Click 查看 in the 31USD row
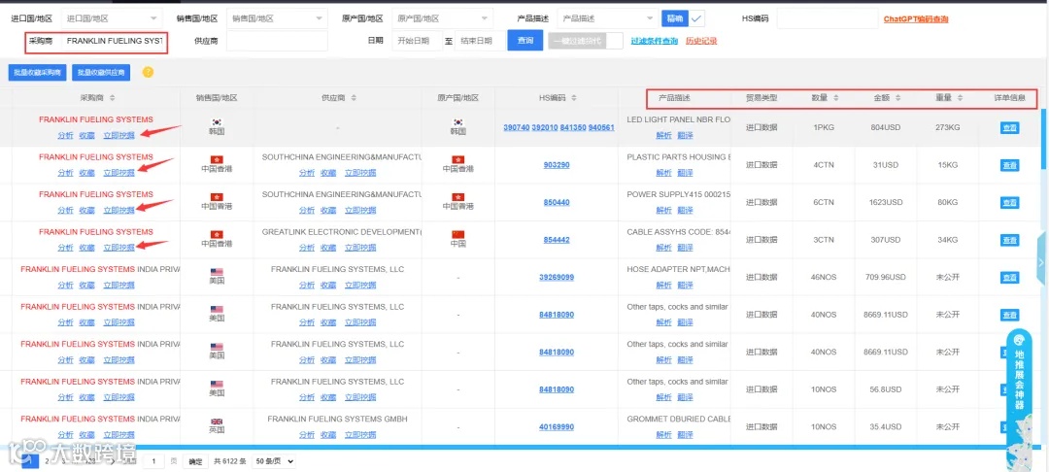The width and height of the screenshot is (1049, 472). point(1009,165)
